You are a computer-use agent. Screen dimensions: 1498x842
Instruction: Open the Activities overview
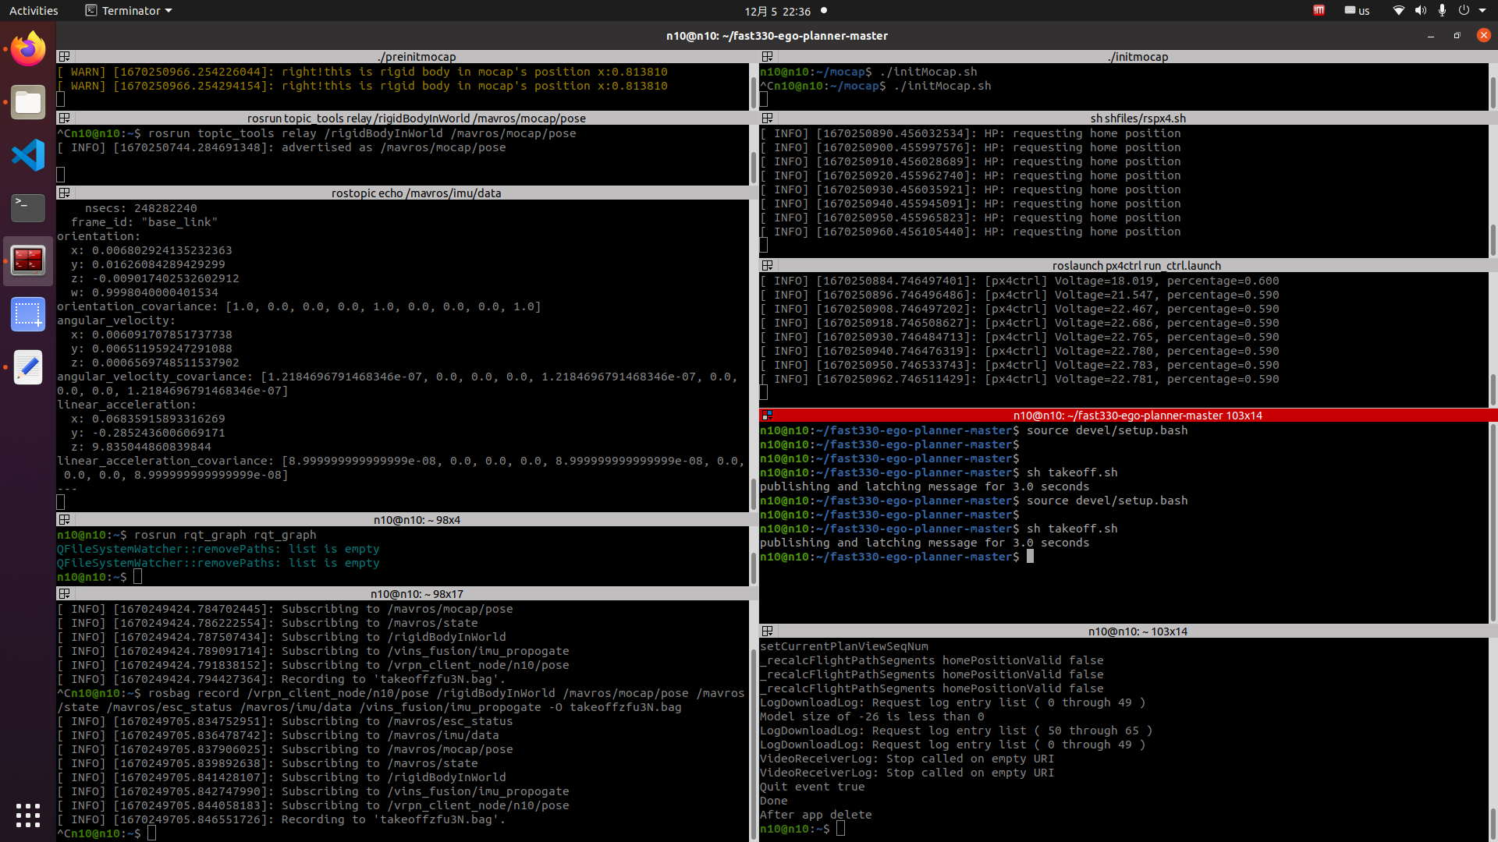click(34, 11)
